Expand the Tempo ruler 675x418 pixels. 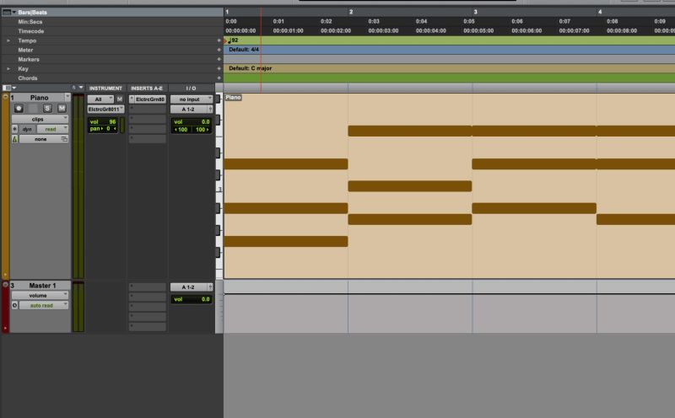pos(8,40)
